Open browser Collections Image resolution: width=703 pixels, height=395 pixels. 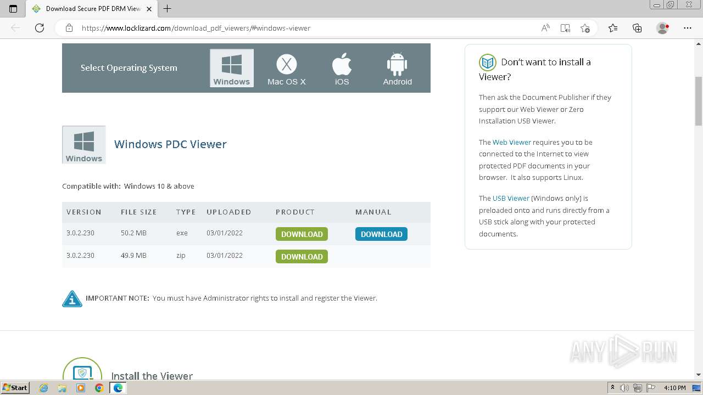click(x=637, y=28)
